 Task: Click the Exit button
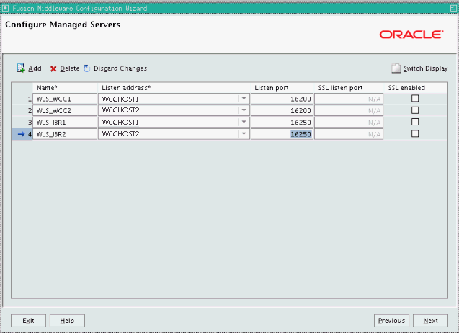28,321
